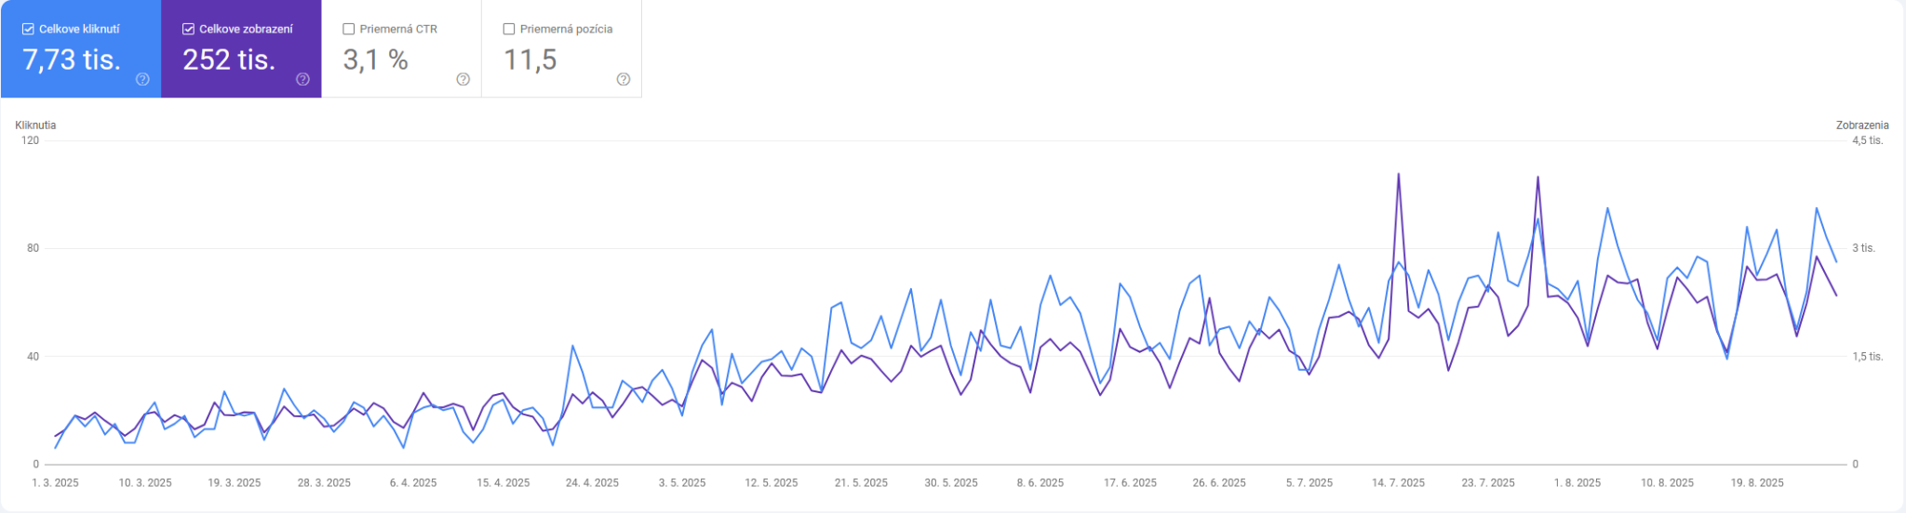Image resolution: width=1906 pixels, height=513 pixels.
Task: Open help icon on Priemerná CTR card
Action: point(463,79)
